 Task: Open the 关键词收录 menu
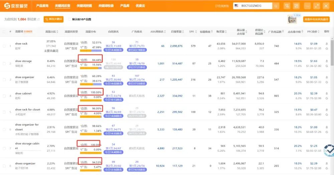(106, 6)
